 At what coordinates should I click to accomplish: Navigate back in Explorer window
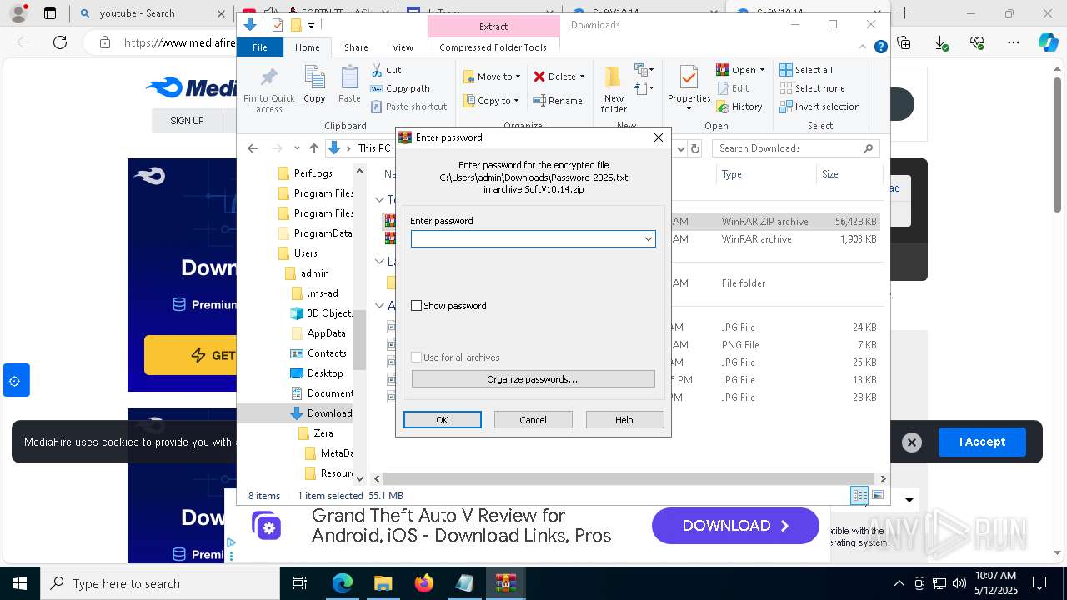pos(253,148)
